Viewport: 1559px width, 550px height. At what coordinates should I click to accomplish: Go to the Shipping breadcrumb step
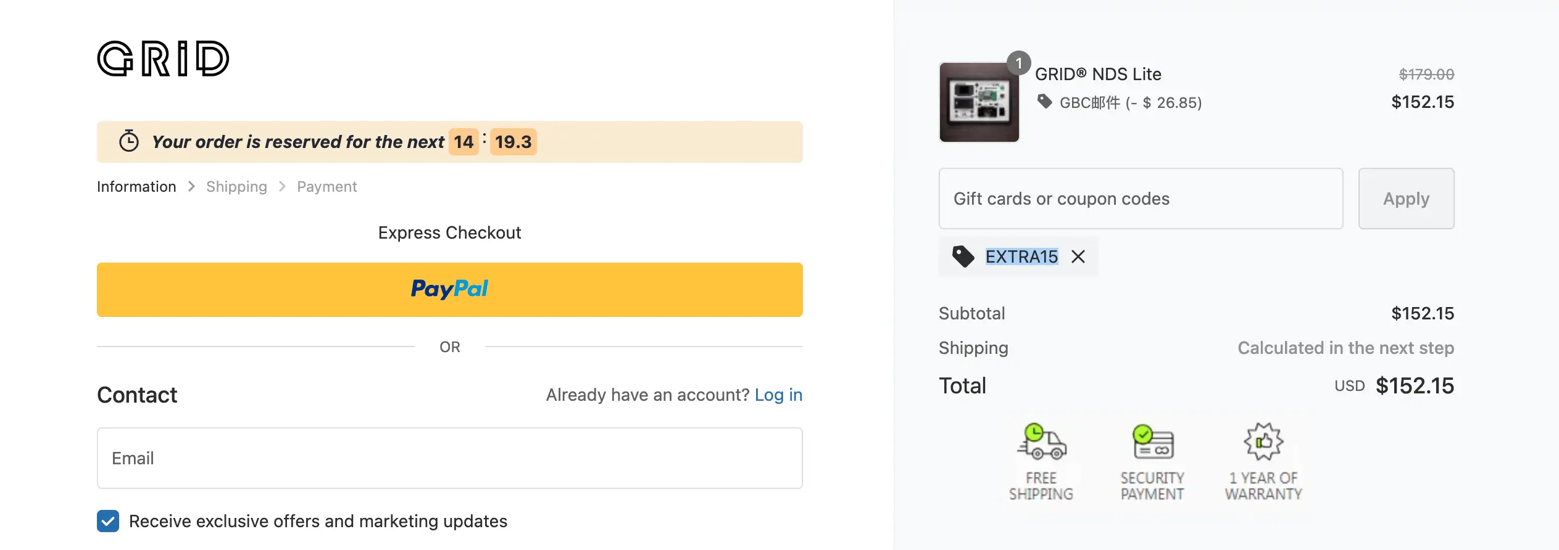[236, 187]
